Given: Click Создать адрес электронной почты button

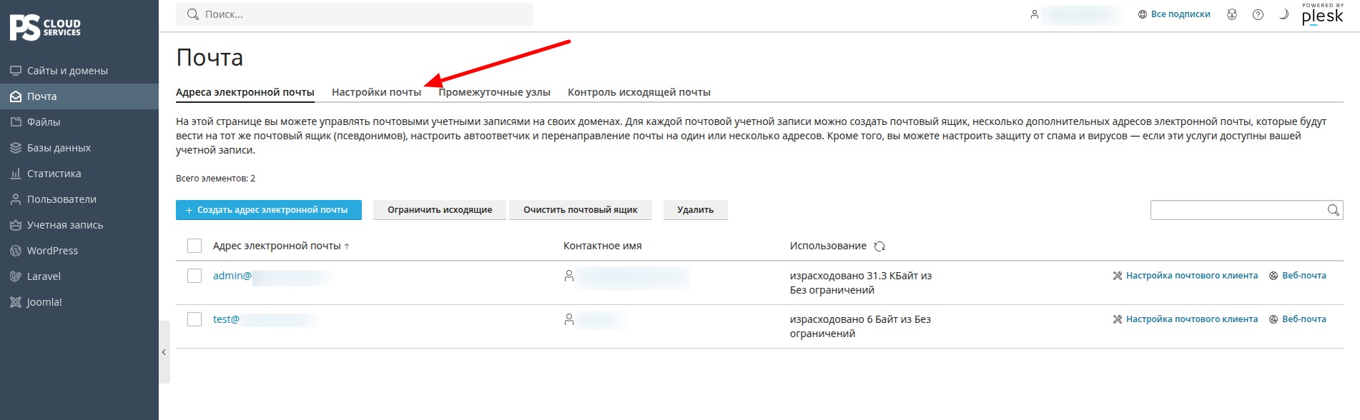Looking at the screenshot, I should point(269,210).
